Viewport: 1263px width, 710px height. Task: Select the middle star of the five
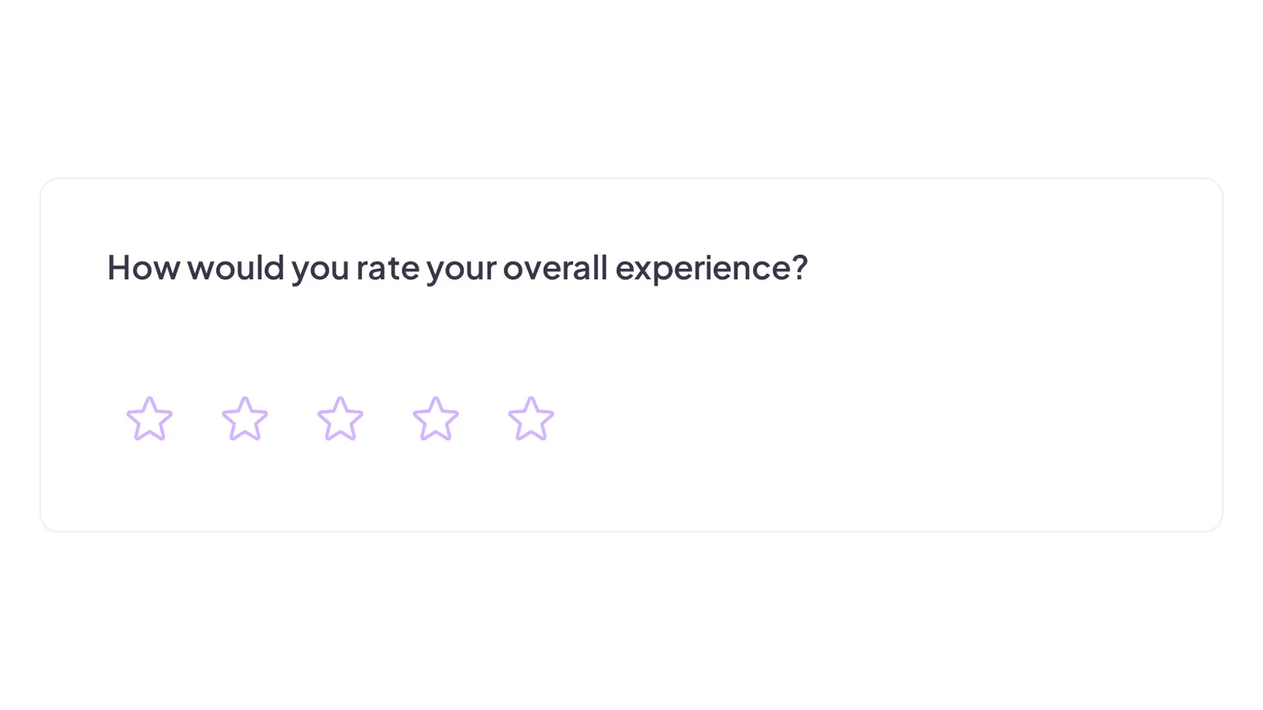(x=340, y=419)
